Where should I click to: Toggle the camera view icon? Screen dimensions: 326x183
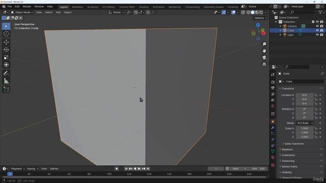[264, 57]
